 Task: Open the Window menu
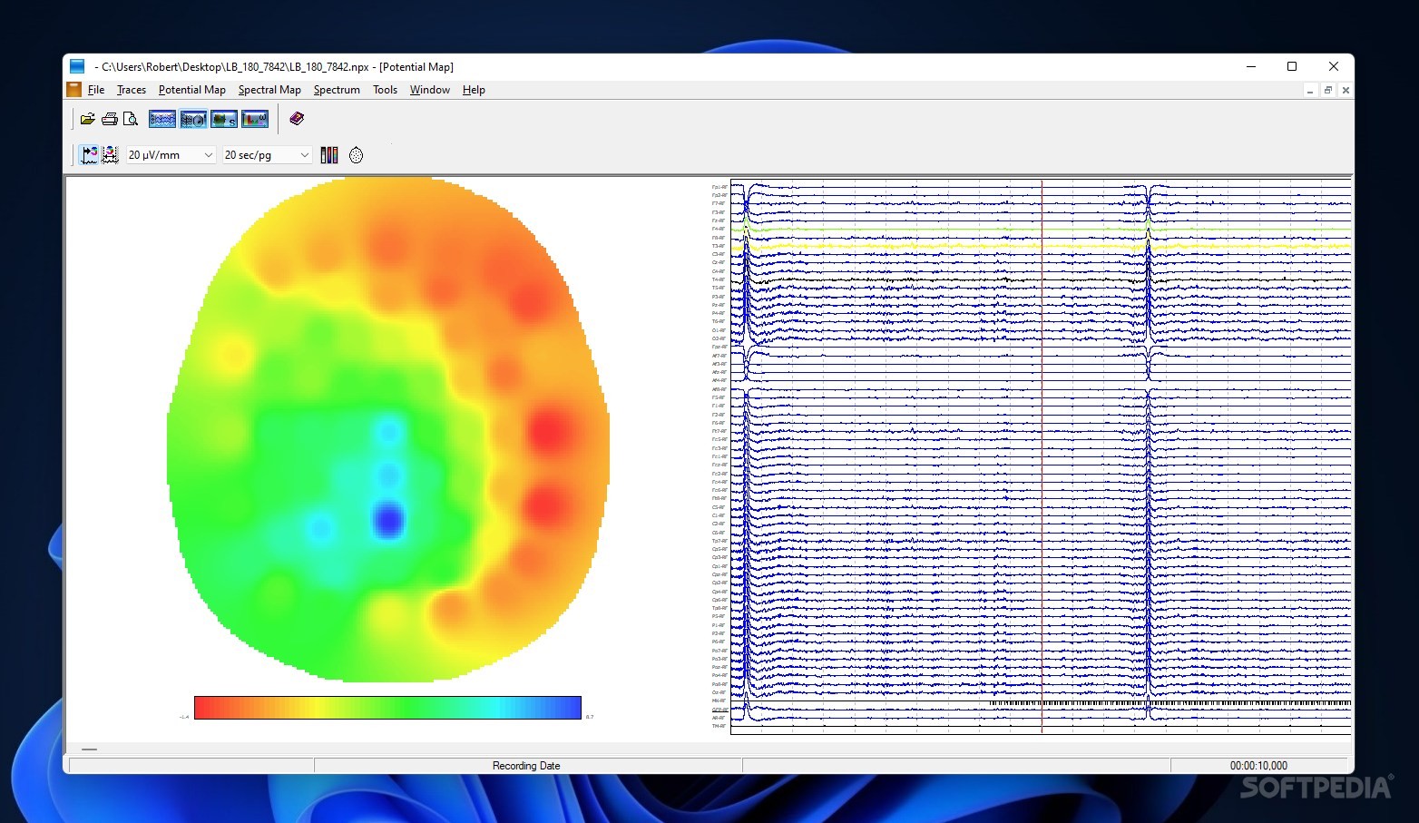[430, 90]
